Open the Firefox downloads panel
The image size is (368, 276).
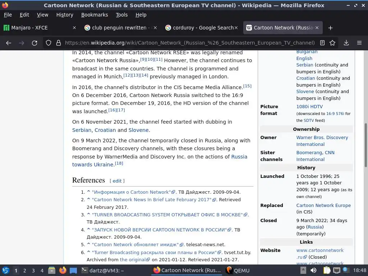(346, 43)
